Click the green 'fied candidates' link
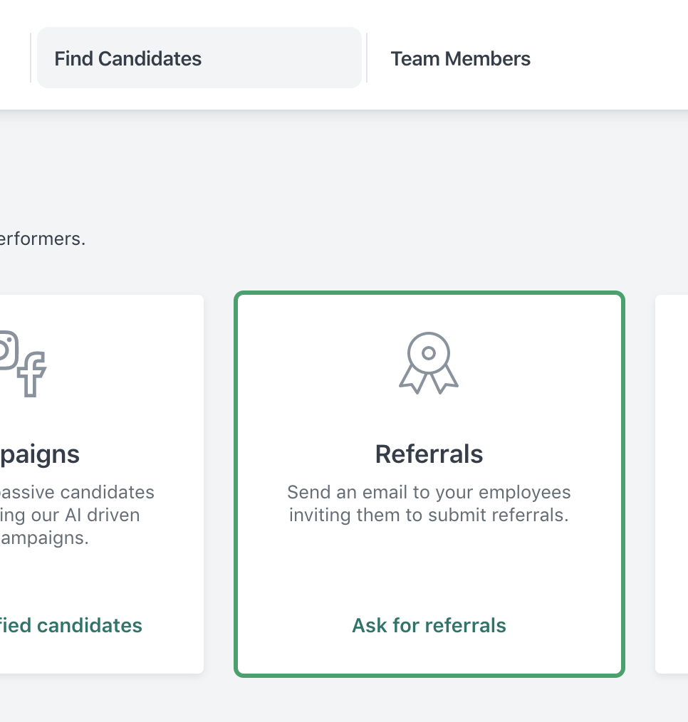 (x=71, y=625)
